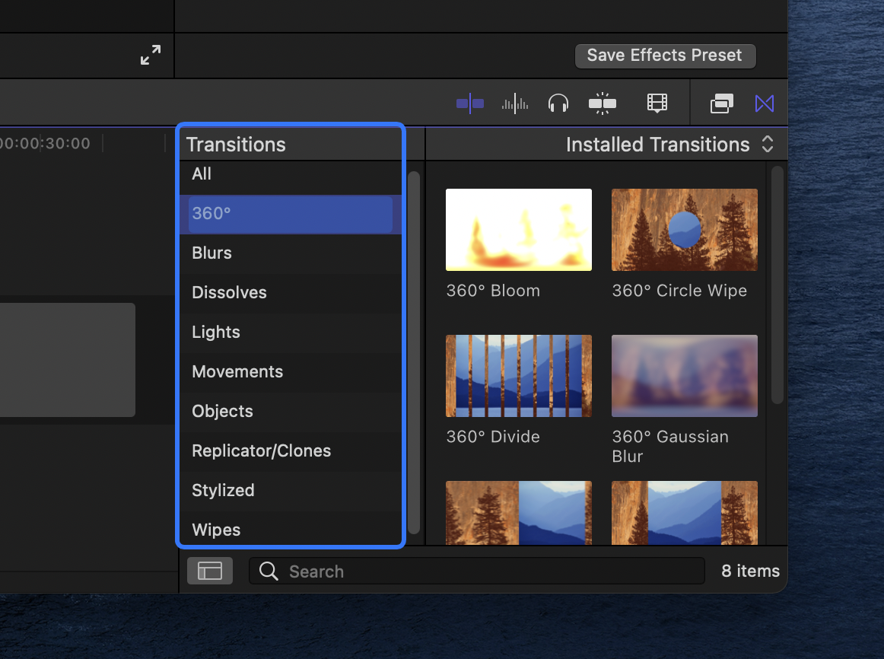The width and height of the screenshot is (884, 659).
Task: Click the 360° Divide label
Action: point(493,437)
